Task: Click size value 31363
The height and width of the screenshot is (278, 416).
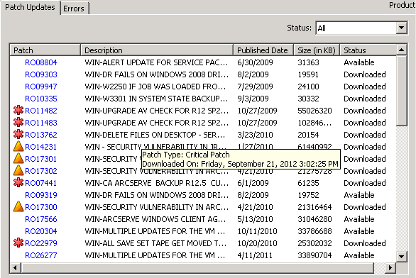Action: [308, 62]
